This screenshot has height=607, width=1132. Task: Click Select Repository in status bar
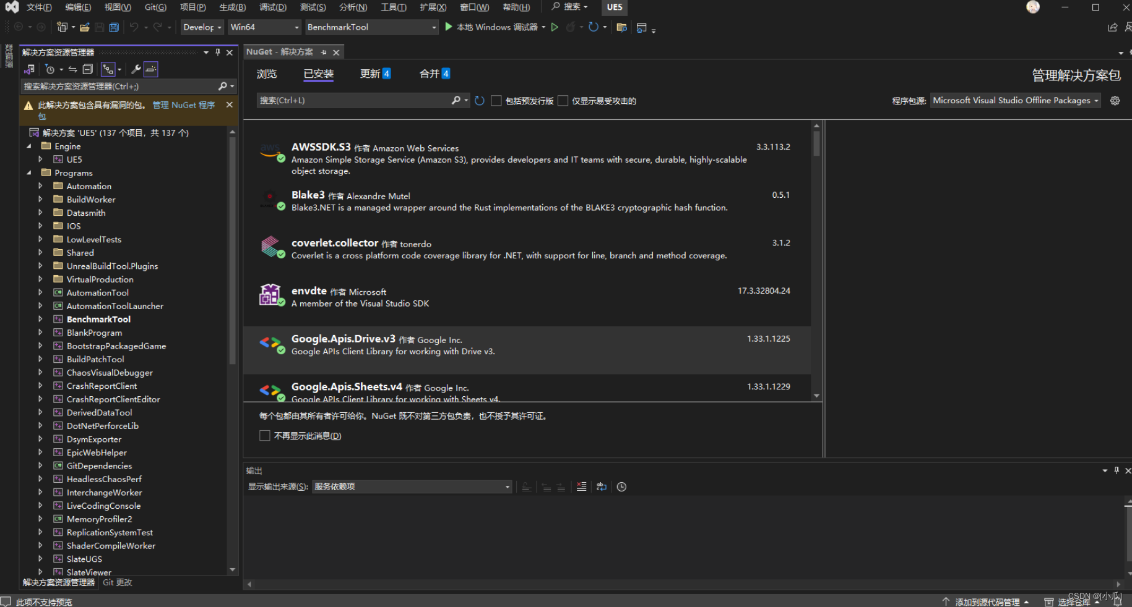(1072, 601)
